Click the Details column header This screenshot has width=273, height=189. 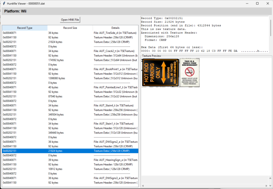pos(115,28)
